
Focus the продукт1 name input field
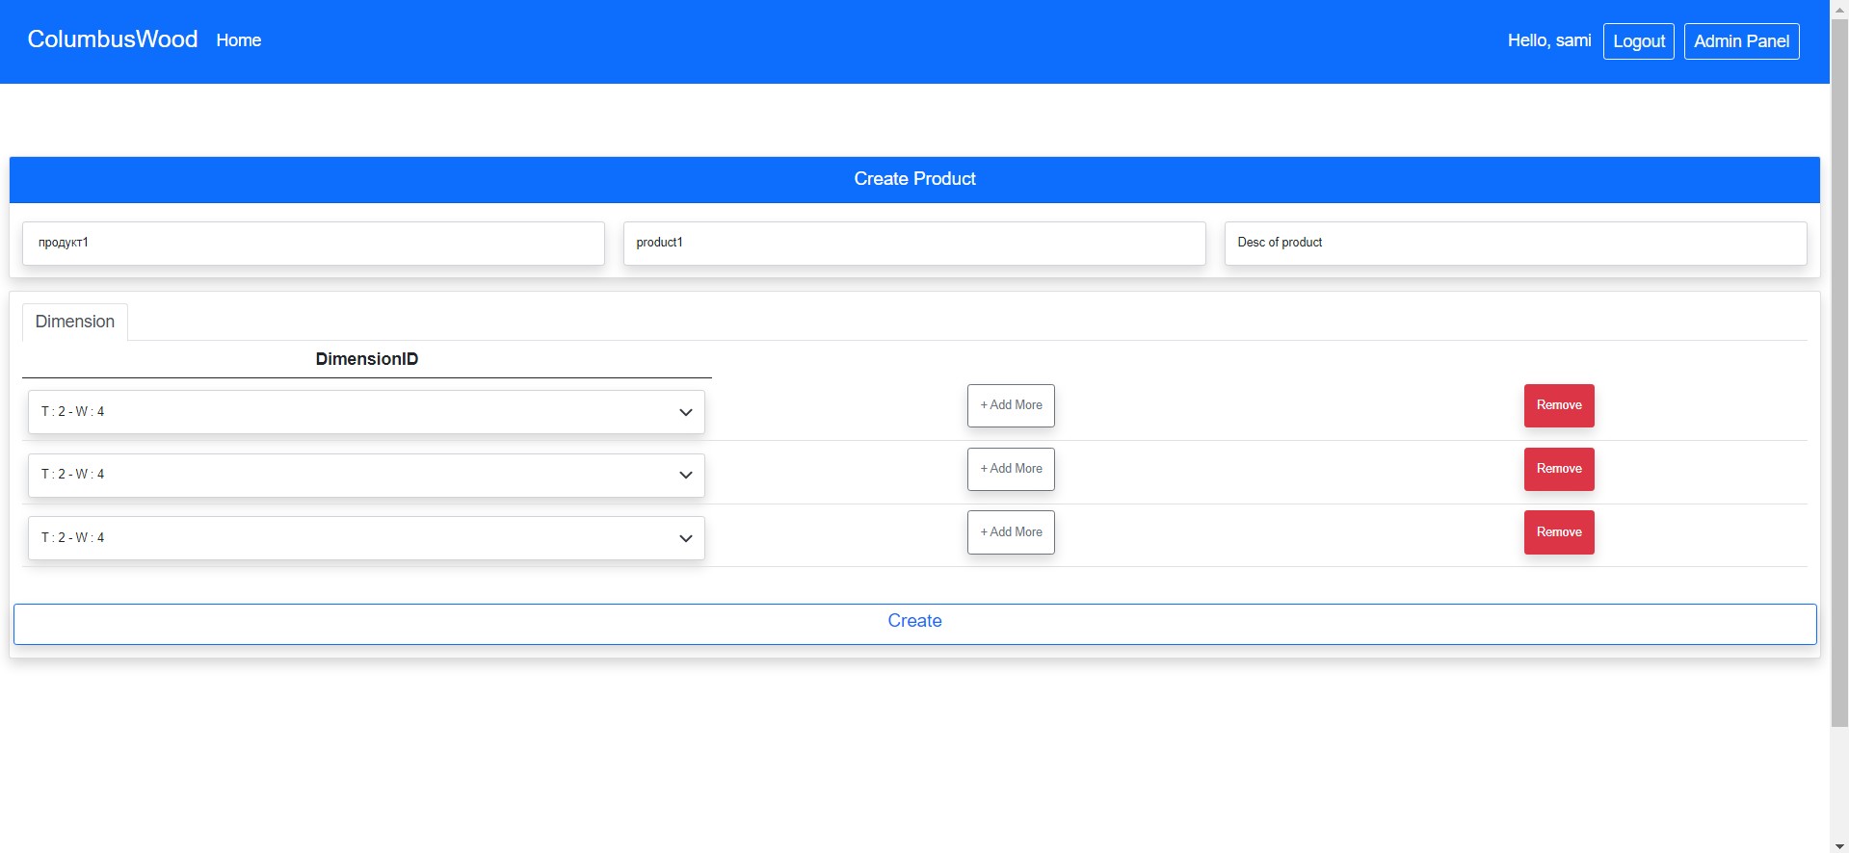click(313, 244)
